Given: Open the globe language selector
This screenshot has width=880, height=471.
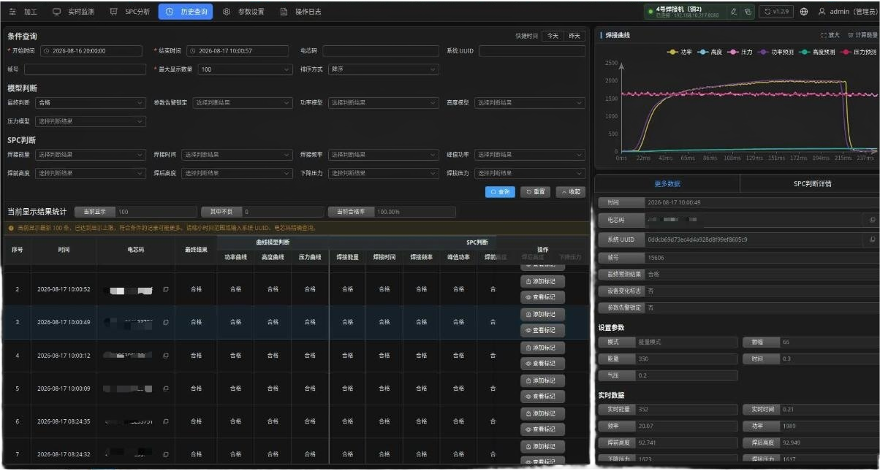Looking at the screenshot, I should (804, 12).
